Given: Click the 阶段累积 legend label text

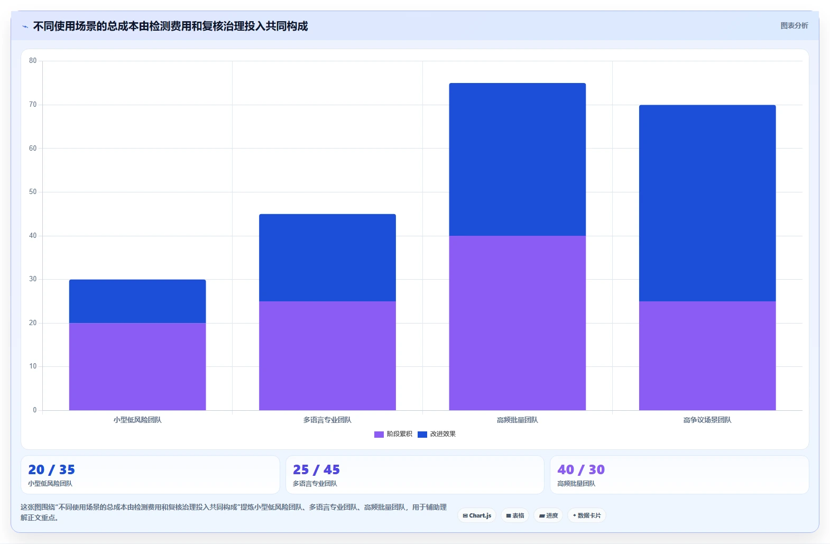Looking at the screenshot, I should tap(399, 434).
